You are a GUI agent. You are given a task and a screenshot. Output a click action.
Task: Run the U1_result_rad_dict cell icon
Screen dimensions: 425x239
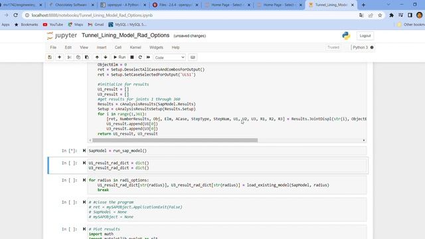[x=84, y=163]
